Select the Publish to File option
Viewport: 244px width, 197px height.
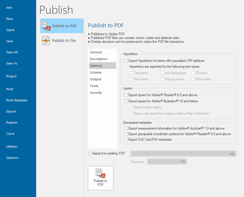click(x=62, y=40)
